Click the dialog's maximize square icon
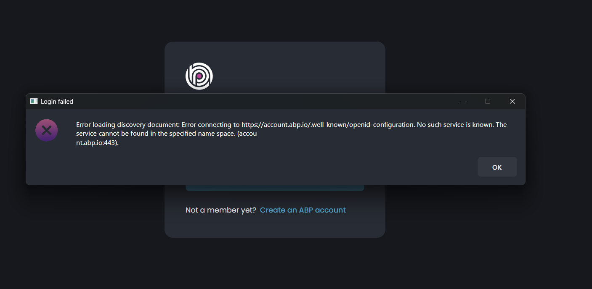The width and height of the screenshot is (592, 289). [x=488, y=101]
